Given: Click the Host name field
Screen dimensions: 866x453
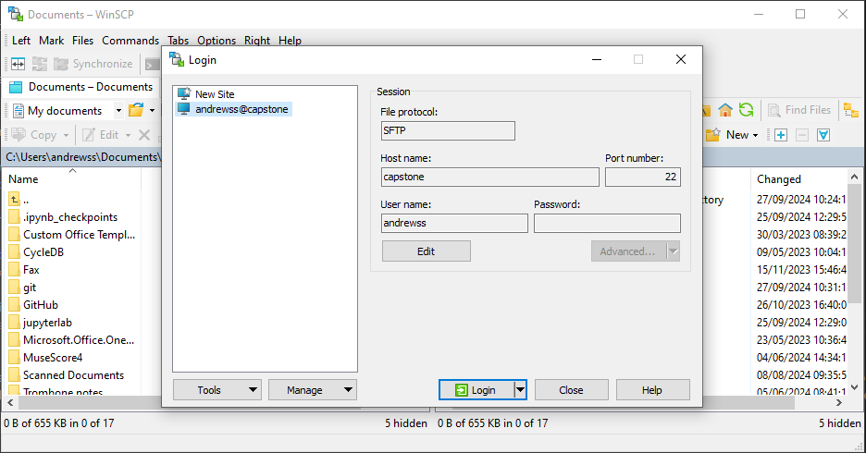Looking at the screenshot, I should click(489, 178).
